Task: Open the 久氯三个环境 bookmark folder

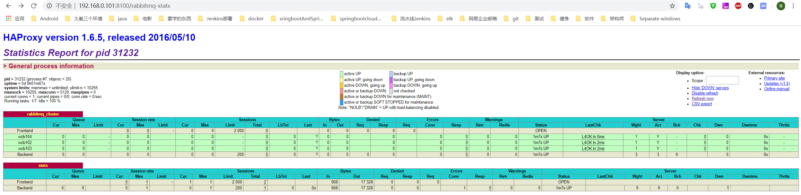Action: tap(84, 18)
